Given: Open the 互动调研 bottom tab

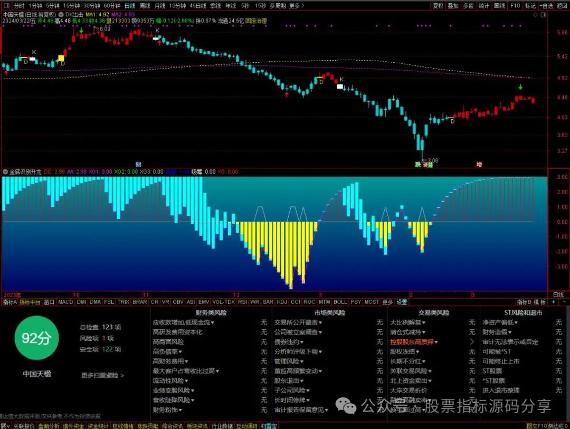Looking at the screenshot, I should pos(246,426).
